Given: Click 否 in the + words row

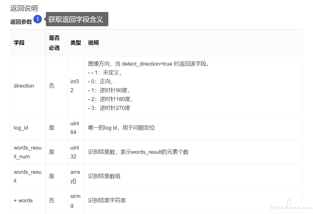Looking at the screenshot, I should [52, 200].
